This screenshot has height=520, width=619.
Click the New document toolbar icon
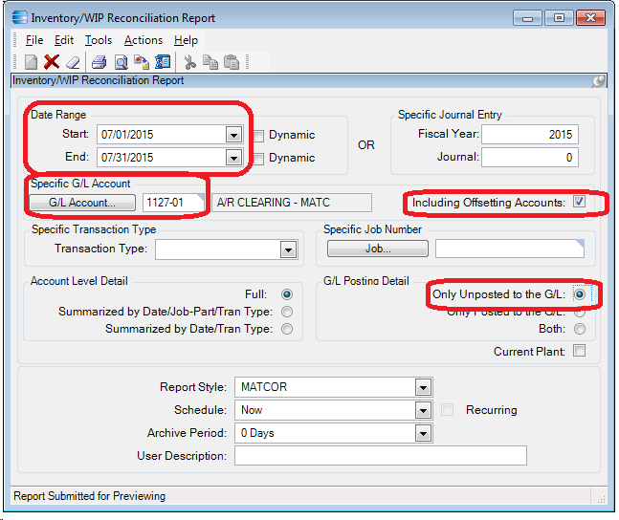(31, 63)
